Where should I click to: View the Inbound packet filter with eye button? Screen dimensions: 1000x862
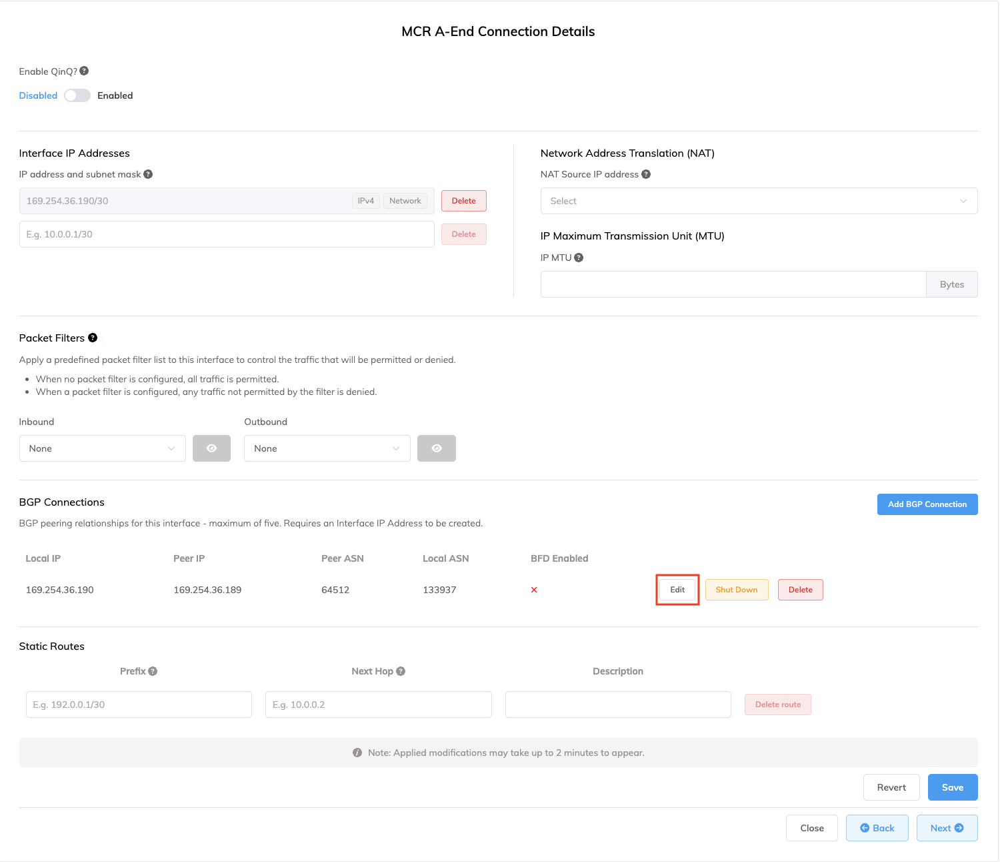click(x=211, y=448)
